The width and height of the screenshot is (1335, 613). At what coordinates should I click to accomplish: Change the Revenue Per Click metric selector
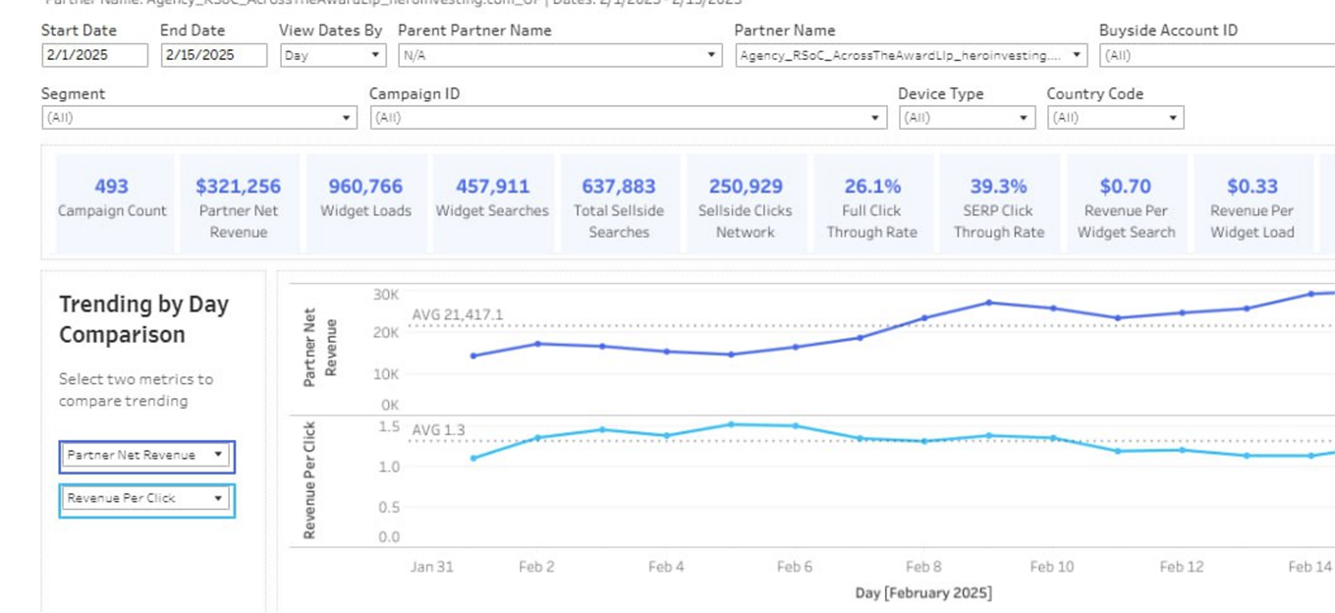pyautogui.click(x=147, y=499)
